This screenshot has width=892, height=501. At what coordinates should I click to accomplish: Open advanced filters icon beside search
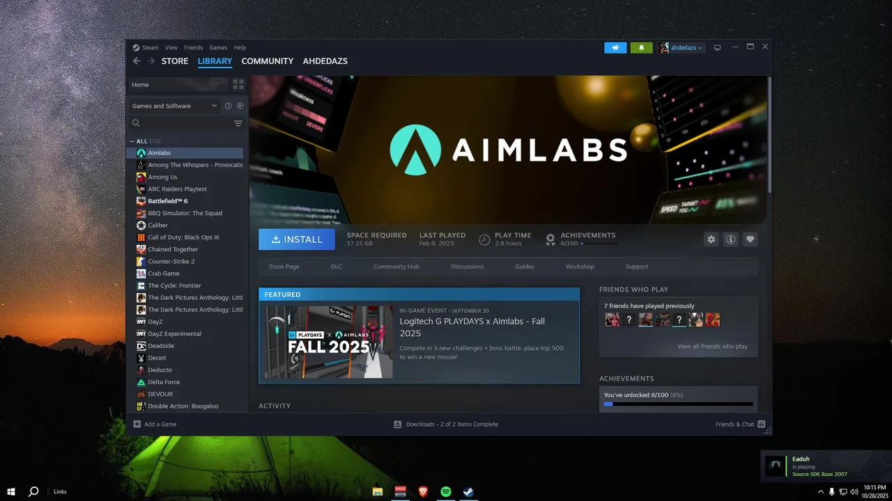click(238, 123)
